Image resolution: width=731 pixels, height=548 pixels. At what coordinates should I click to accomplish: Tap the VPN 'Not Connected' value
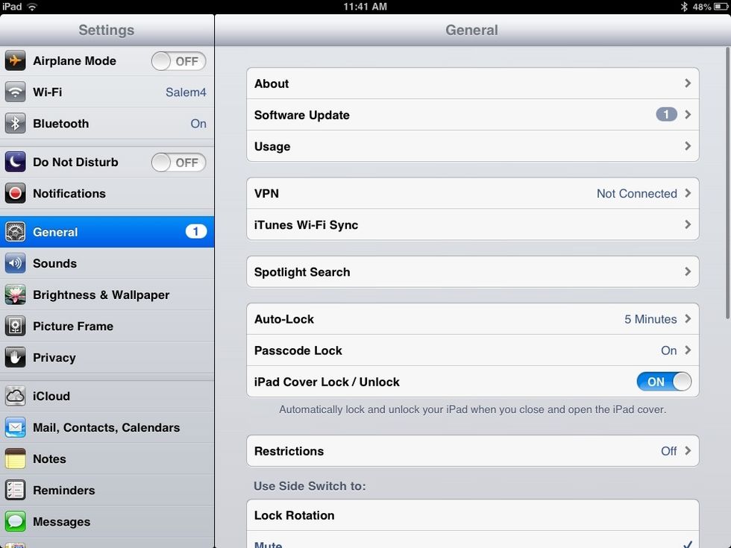click(x=637, y=193)
